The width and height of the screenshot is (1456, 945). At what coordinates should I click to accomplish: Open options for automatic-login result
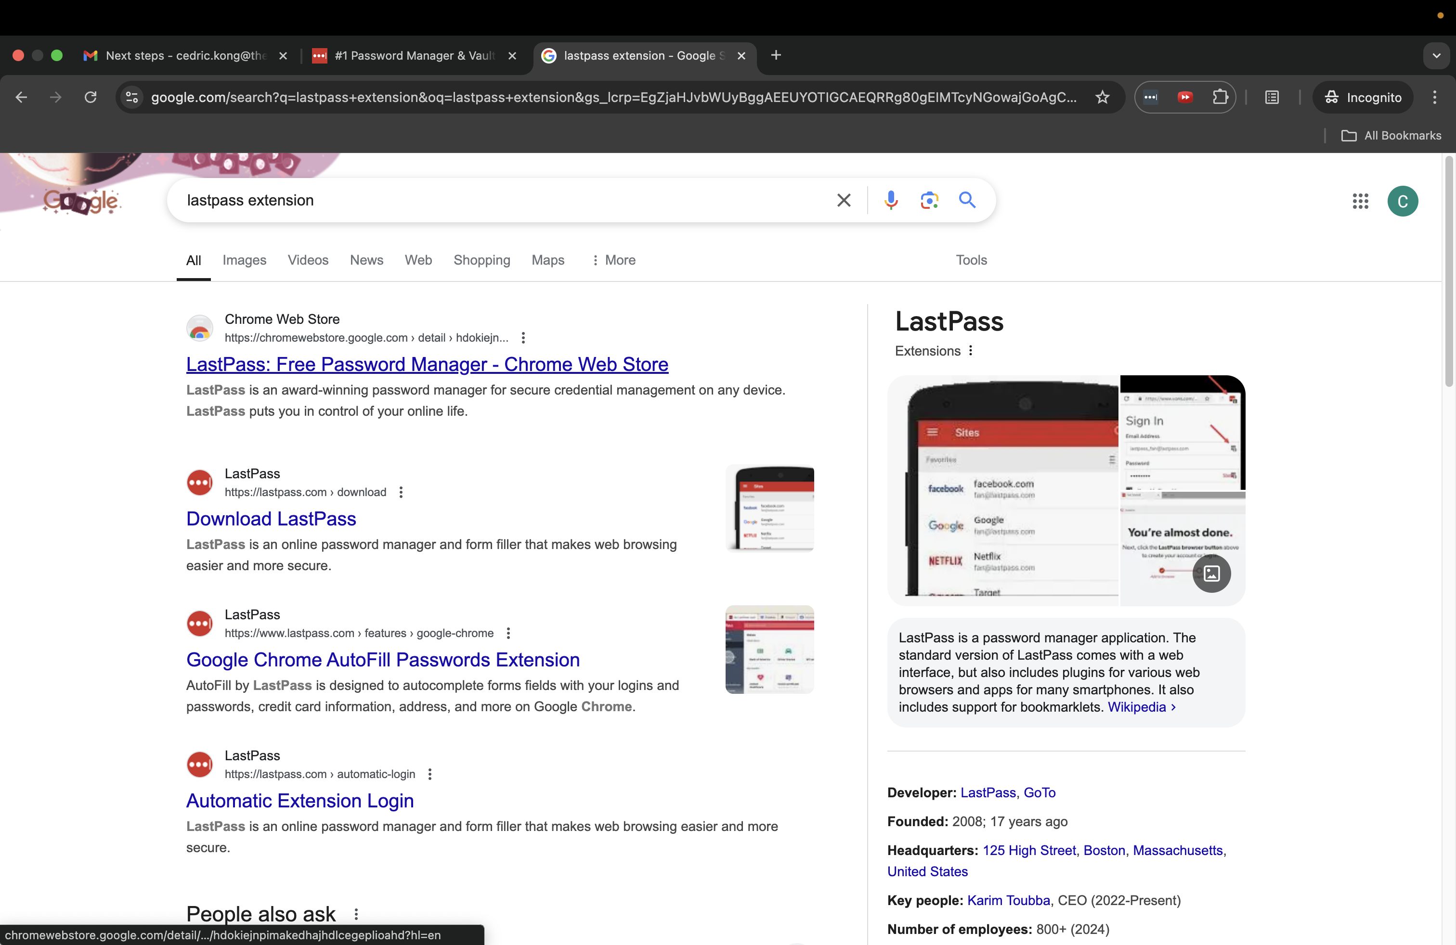(x=429, y=775)
